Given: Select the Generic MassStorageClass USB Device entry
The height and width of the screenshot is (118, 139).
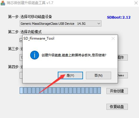Looking at the screenshot, I should (60, 24).
